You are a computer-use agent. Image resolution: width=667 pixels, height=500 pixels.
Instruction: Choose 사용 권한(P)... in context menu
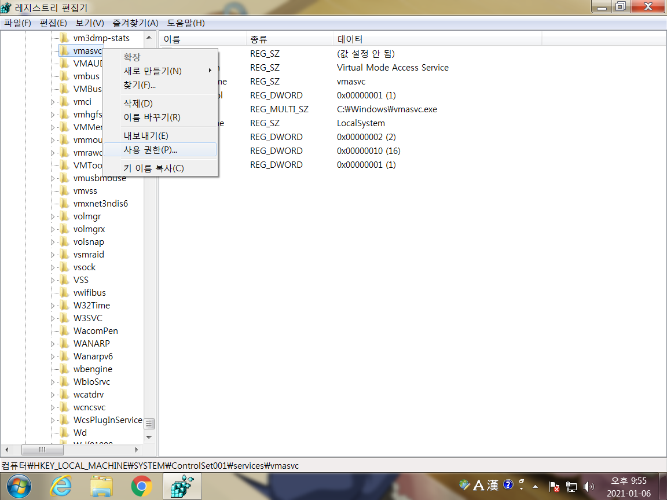tap(160, 150)
